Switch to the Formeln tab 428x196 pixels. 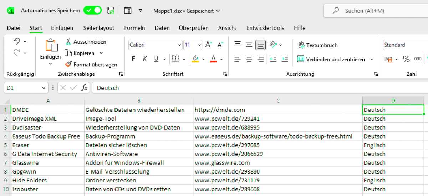pos(134,28)
